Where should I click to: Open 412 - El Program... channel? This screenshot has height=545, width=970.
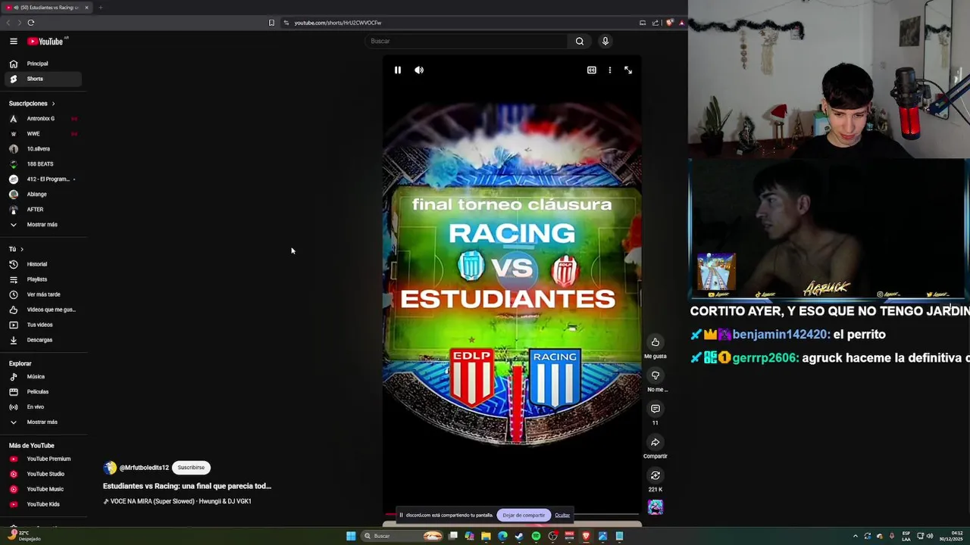point(42,179)
